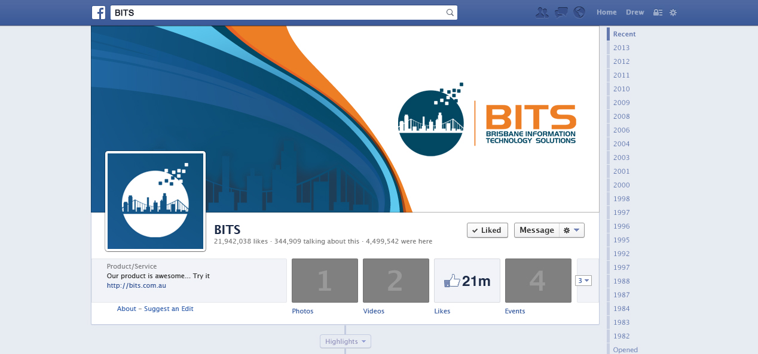Open the Photos tile numbered 1
758x354 pixels.
(325, 281)
